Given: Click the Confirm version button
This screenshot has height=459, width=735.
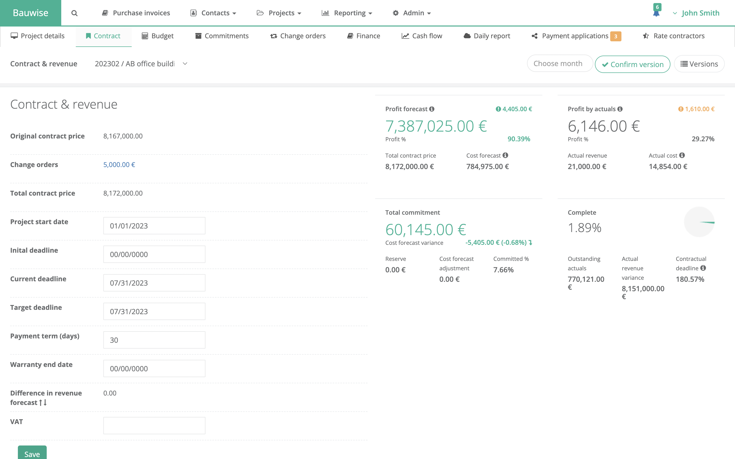Looking at the screenshot, I should tap(632, 64).
